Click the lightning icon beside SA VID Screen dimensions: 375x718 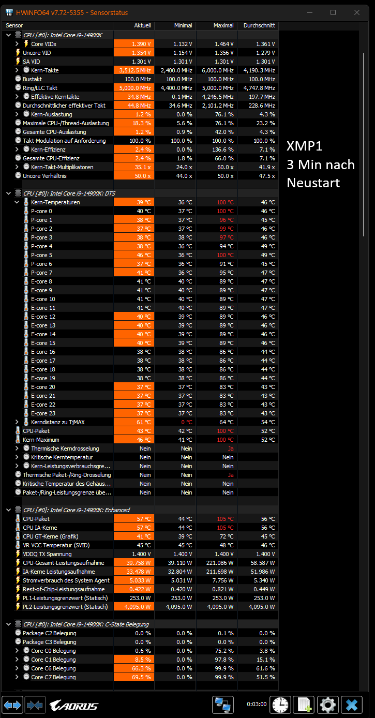pyautogui.click(x=18, y=62)
